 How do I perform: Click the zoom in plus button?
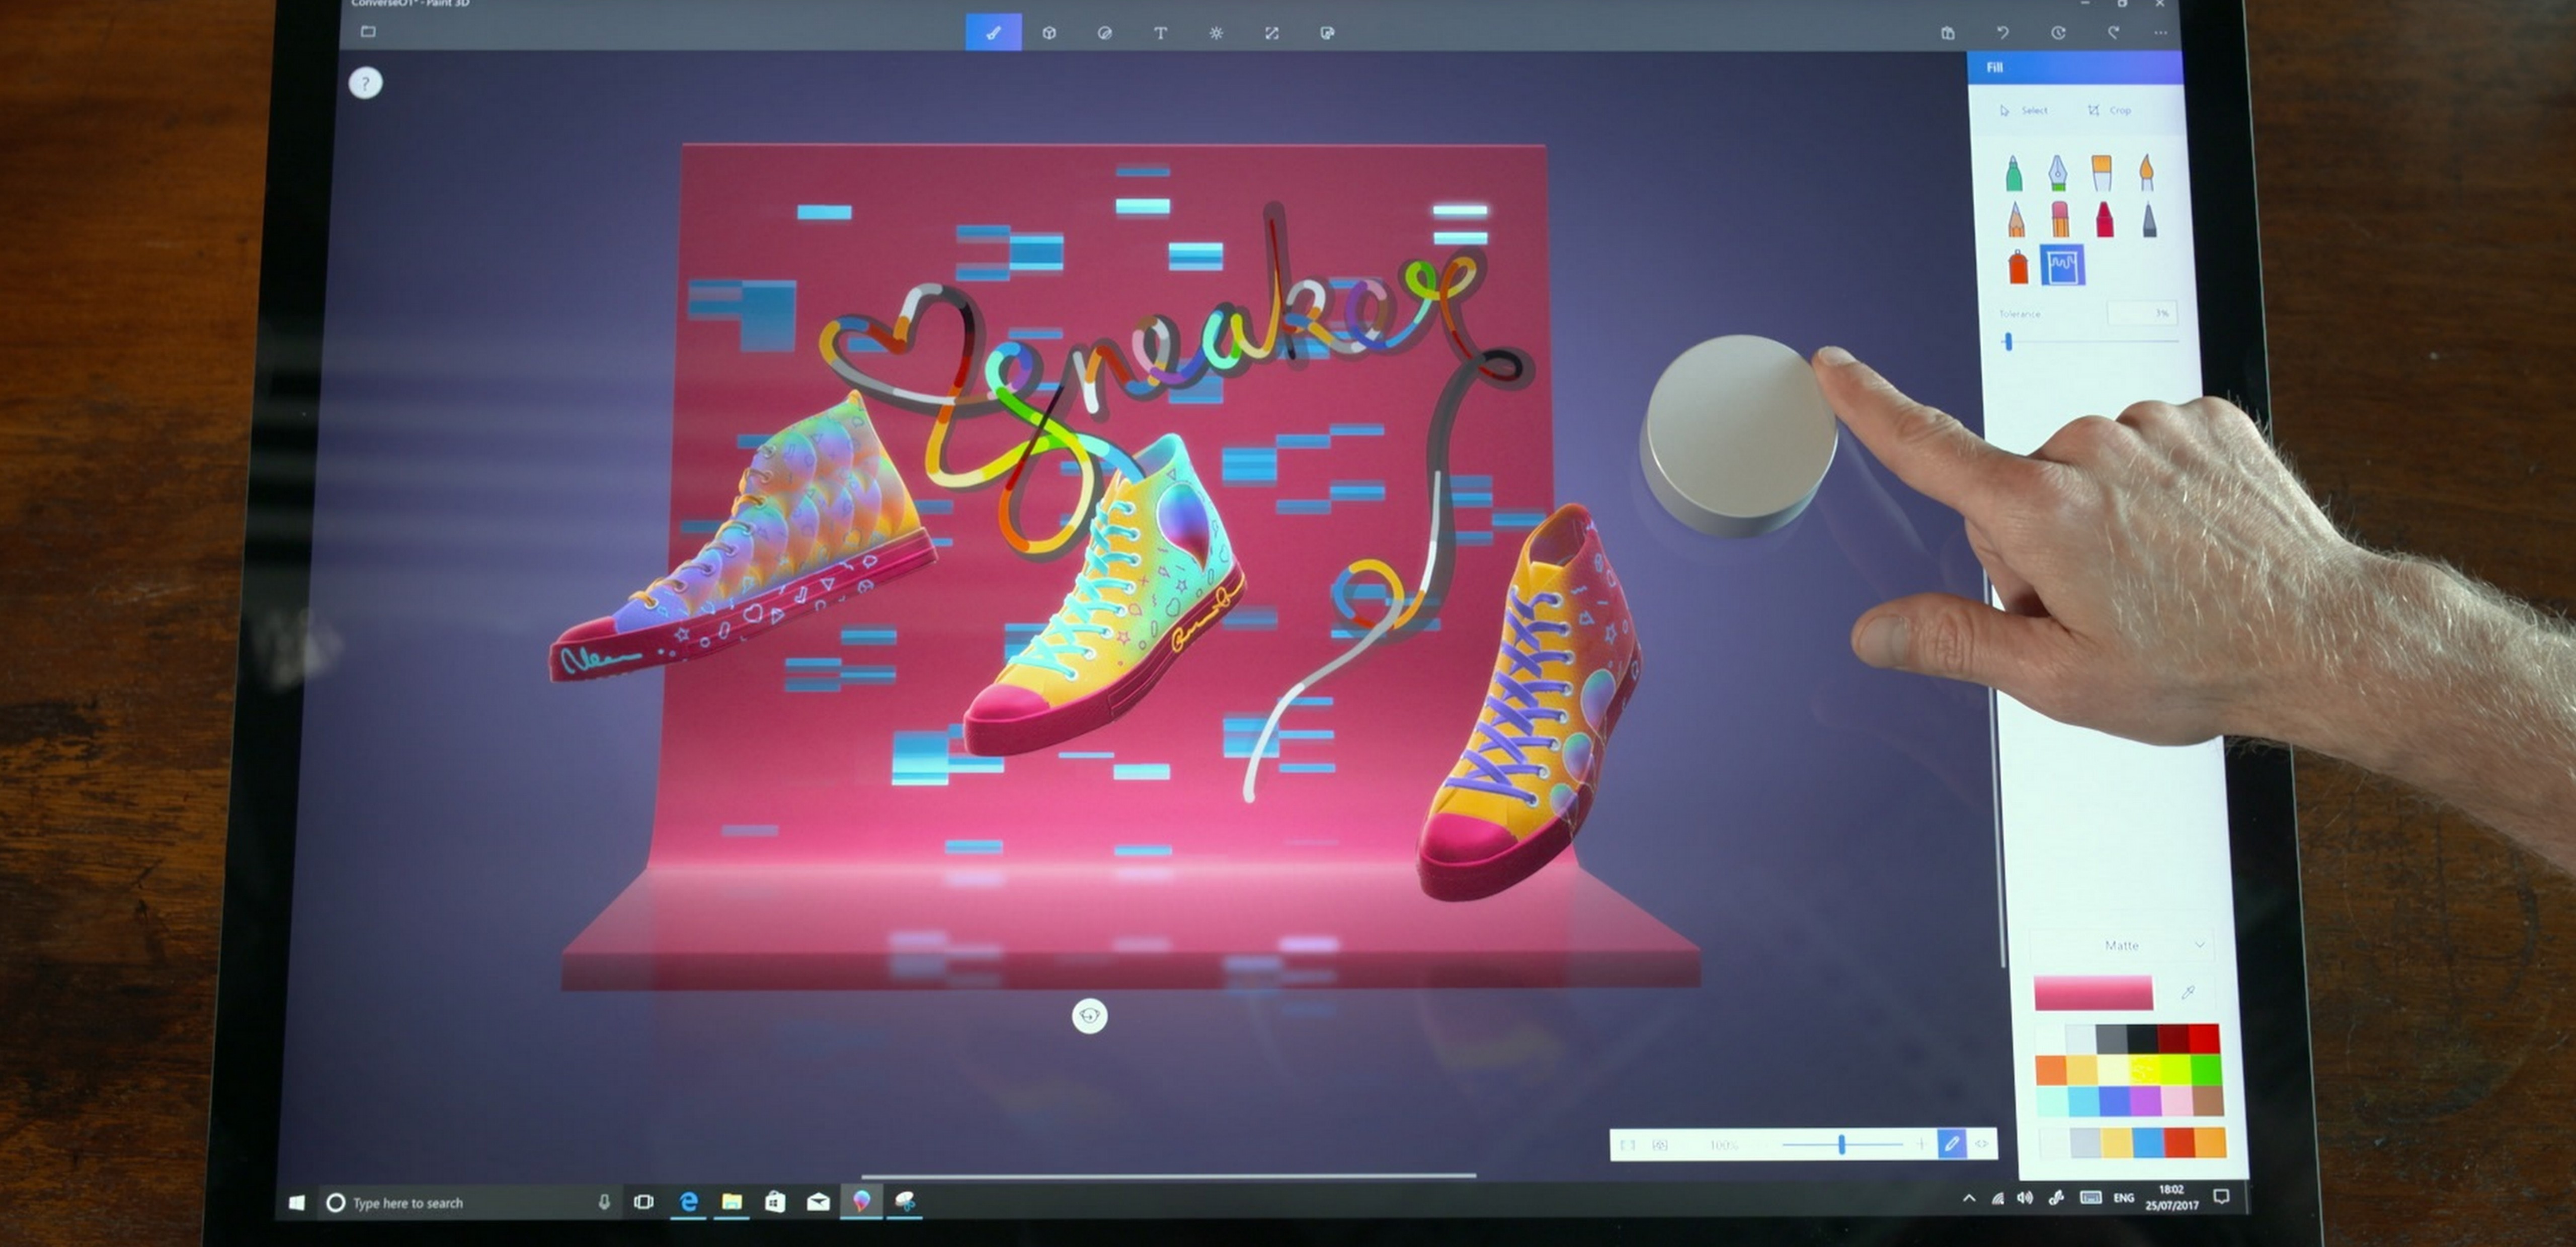tap(1921, 1144)
